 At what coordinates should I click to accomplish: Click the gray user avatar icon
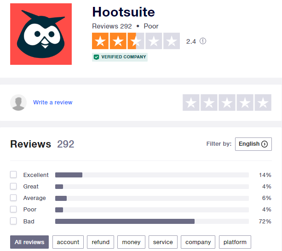pos(18,103)
